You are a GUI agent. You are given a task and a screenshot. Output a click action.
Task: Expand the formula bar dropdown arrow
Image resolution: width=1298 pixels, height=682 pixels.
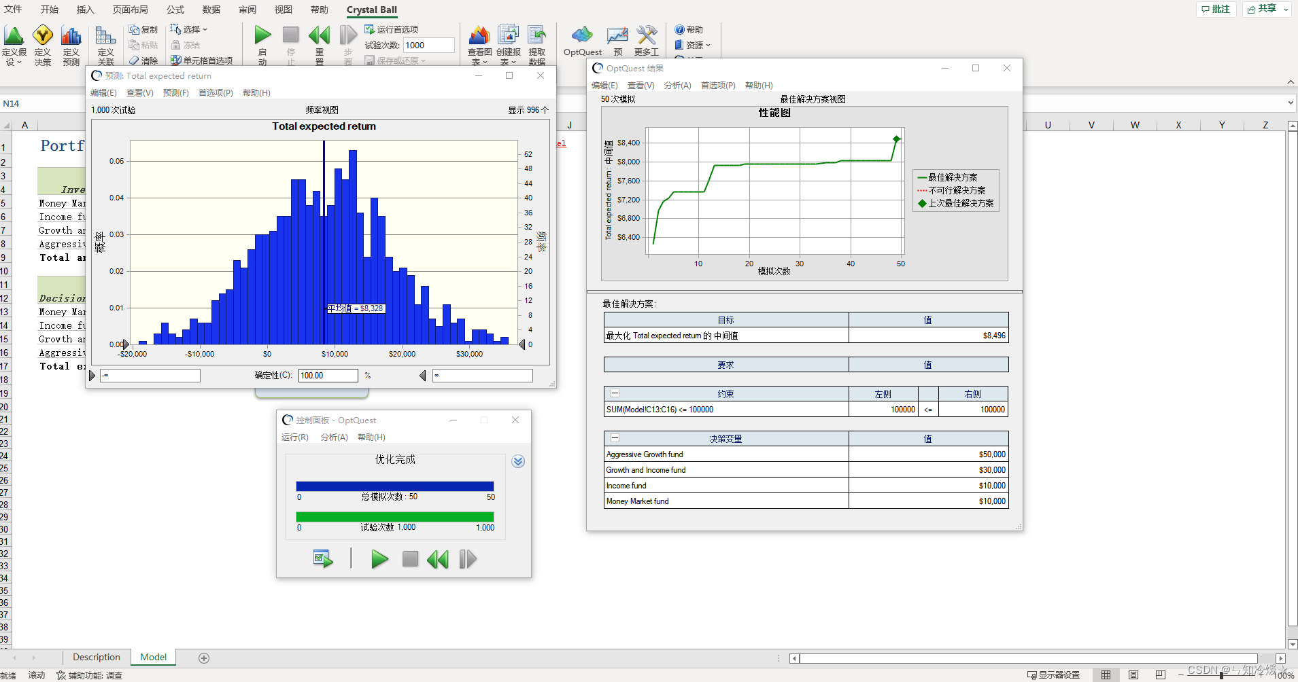(1291, 103)
